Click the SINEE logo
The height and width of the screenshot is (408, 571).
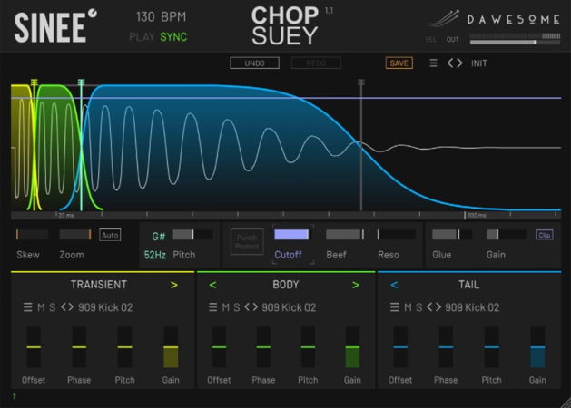point(50,26)
